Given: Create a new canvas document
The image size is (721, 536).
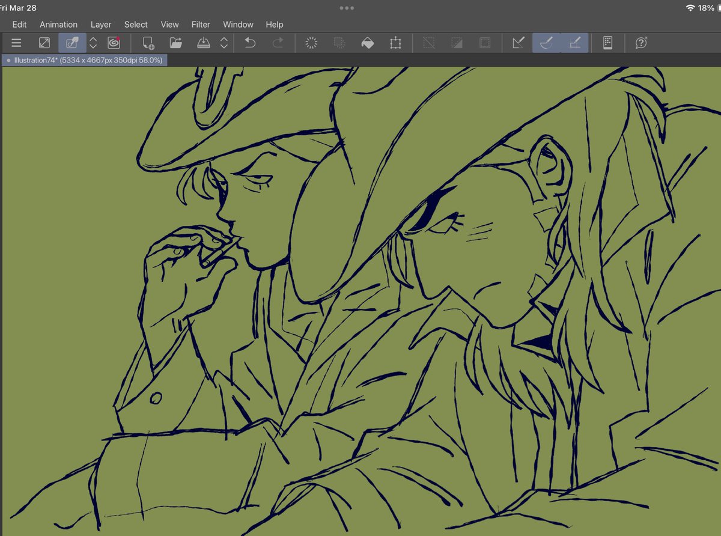Looking at the screenshot, I should pyautogui.click(x=148, y=43).
